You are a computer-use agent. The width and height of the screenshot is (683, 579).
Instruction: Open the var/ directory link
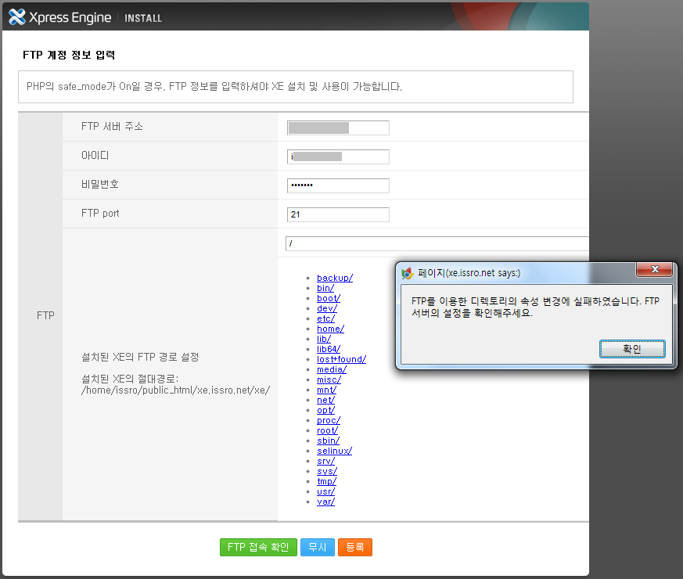pyautogui.click(x=325, y=502)
